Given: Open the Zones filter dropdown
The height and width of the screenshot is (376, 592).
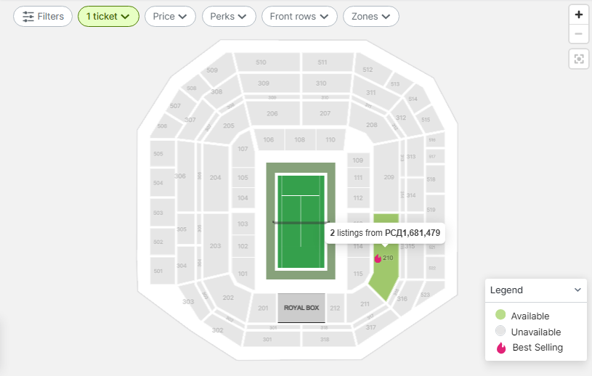Looking at the screenshot, I should [x=370, y=16].
